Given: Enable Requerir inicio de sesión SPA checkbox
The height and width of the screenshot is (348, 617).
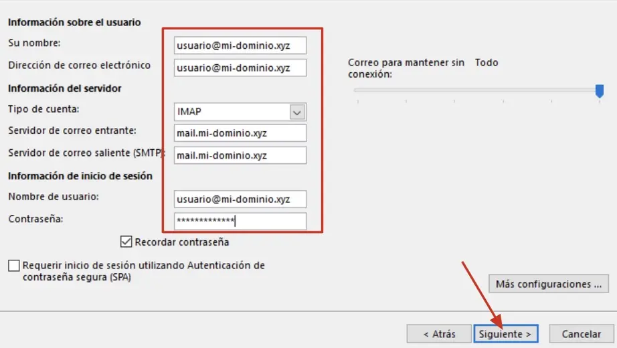Looking at the screenshot, I should (x=14, y=266).
